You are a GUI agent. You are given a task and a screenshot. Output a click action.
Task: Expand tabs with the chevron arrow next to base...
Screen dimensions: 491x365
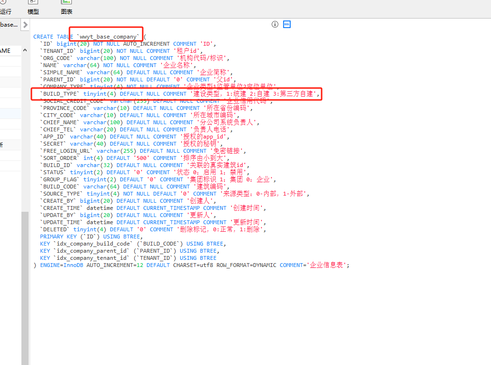click(x=25, y=24)
